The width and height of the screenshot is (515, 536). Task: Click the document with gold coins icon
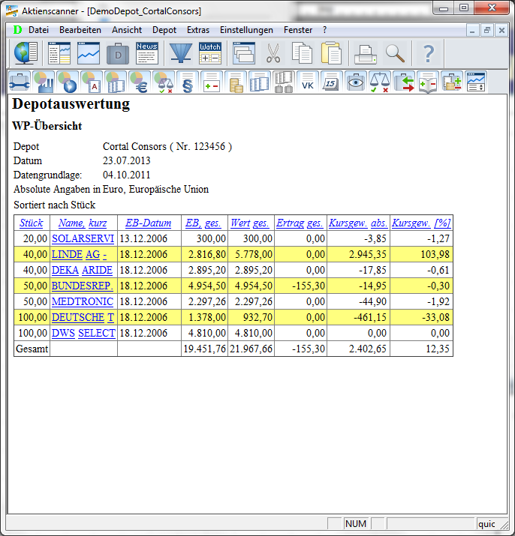(236, 82)
